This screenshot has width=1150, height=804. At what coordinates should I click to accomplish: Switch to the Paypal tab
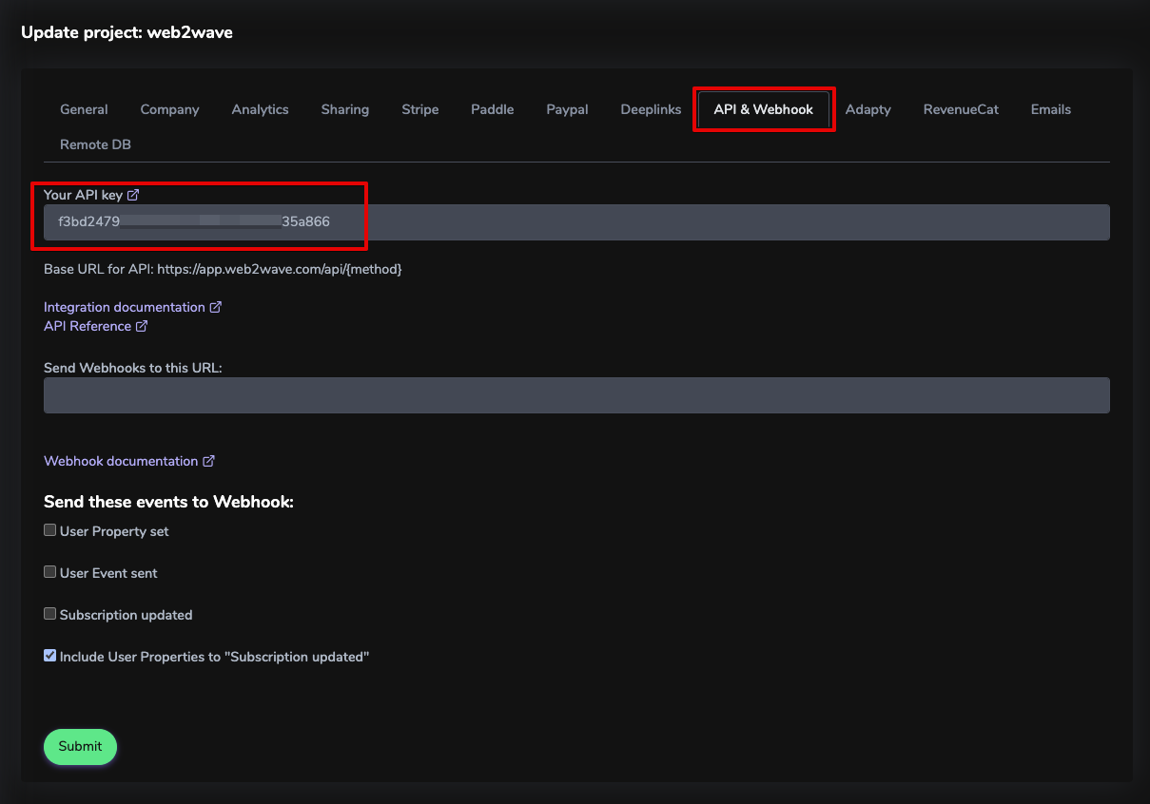pyautogui.click(x=567, y=109)
